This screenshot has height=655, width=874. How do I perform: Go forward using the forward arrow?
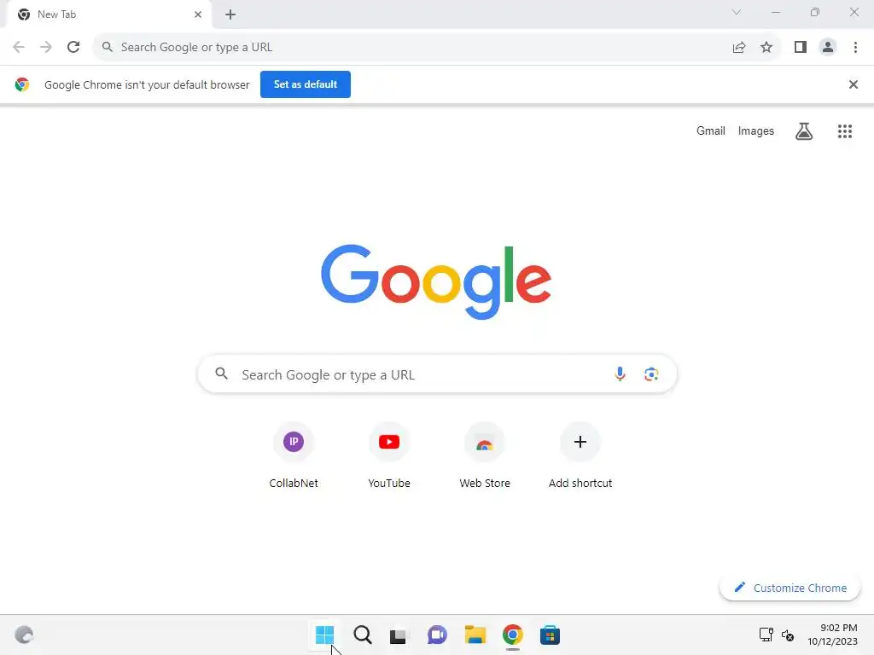coord(46,48)
